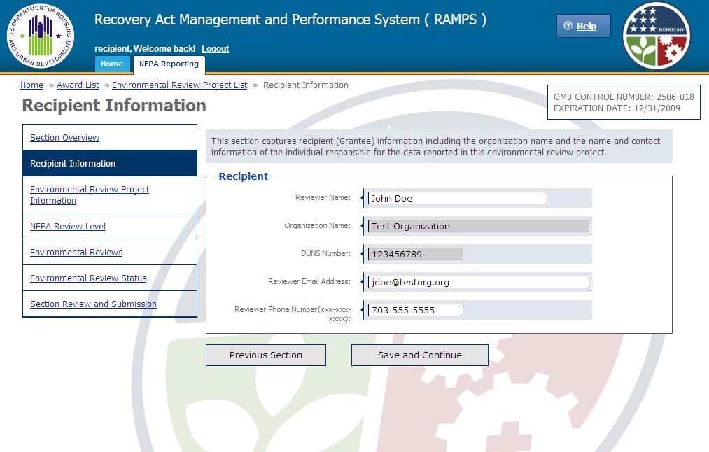Open Environmental Review Status section
This screenshot has height=452, width=709.
88,278
